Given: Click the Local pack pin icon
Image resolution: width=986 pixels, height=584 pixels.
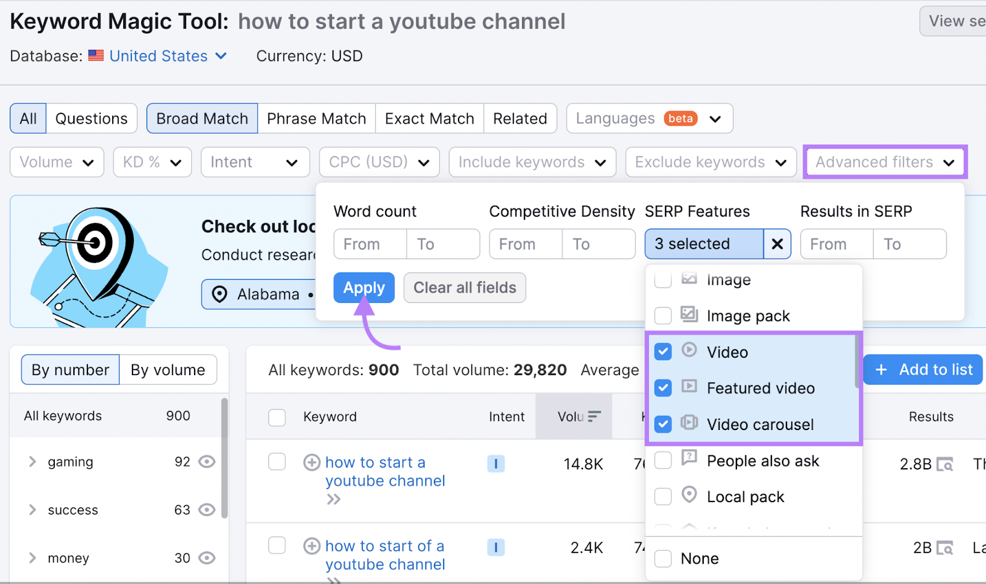Looking at the screenshot, I should [689, 494].
